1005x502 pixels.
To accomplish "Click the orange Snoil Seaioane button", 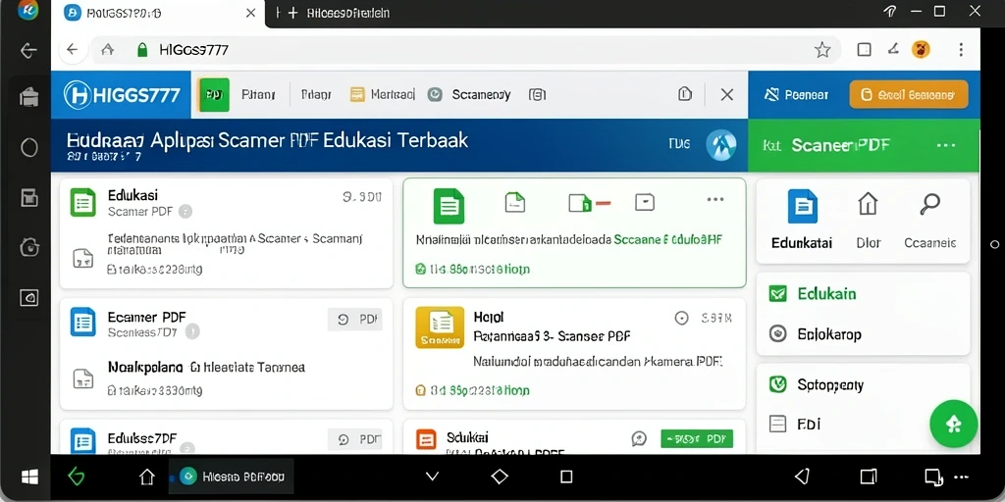I will [x=908, y=95].
